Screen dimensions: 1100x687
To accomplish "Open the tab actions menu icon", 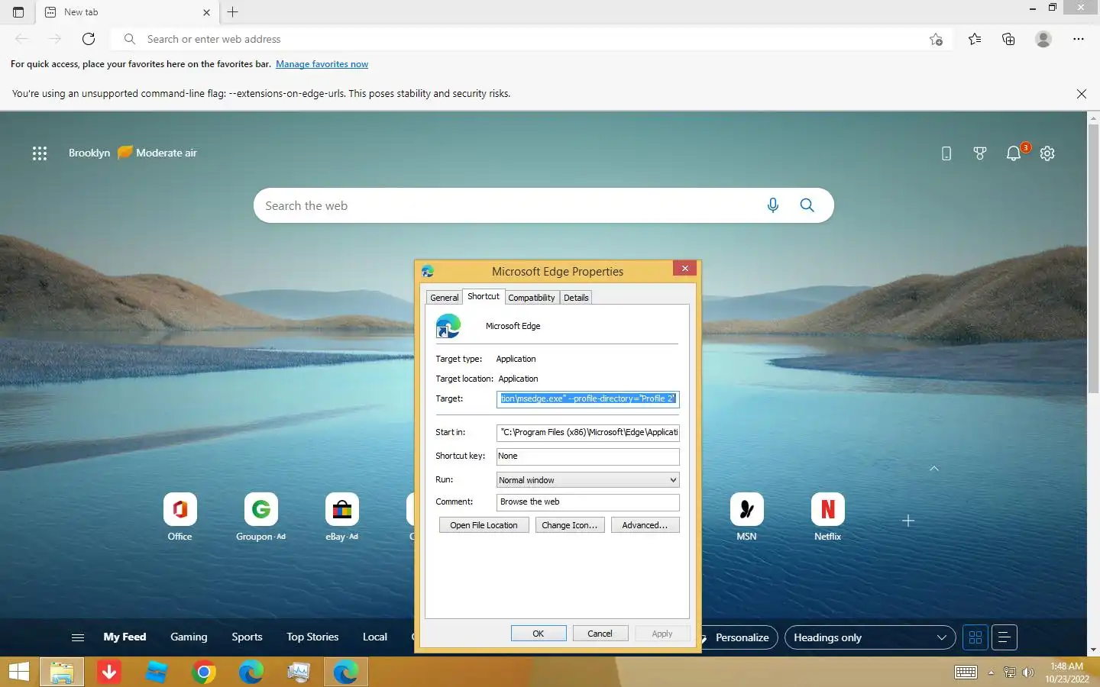I will tap(18, 12).
